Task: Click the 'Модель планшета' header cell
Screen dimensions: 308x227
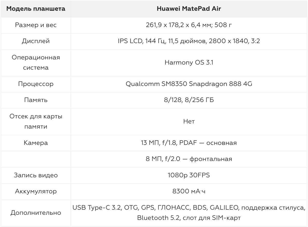Action: tap(36, 9)
